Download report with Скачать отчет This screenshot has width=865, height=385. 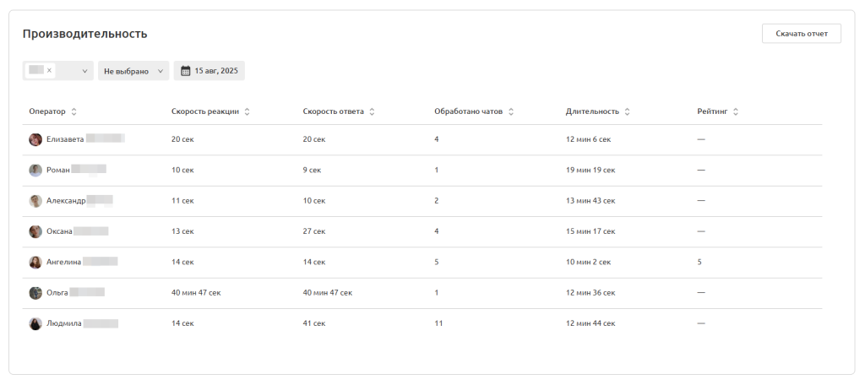point(801,34)
